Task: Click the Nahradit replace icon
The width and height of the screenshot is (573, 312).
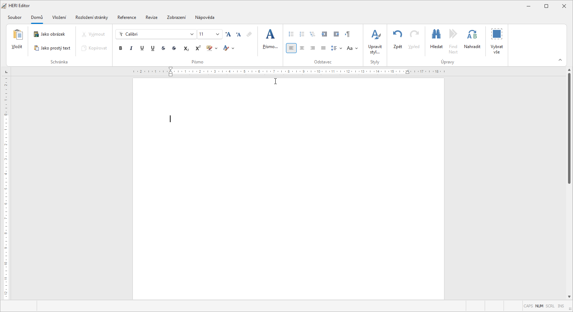Action: click(472, 34)
